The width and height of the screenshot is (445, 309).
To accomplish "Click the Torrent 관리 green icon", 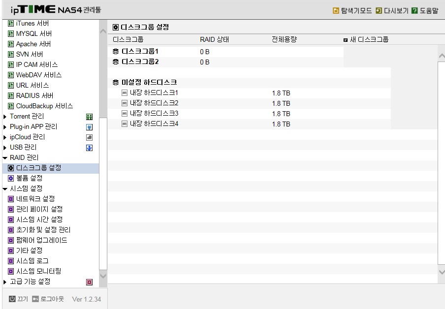I will point(89,117).
